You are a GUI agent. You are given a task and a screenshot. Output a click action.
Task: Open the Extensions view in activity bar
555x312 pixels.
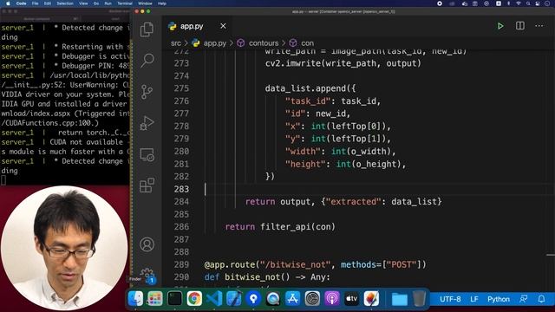[147, 185]
